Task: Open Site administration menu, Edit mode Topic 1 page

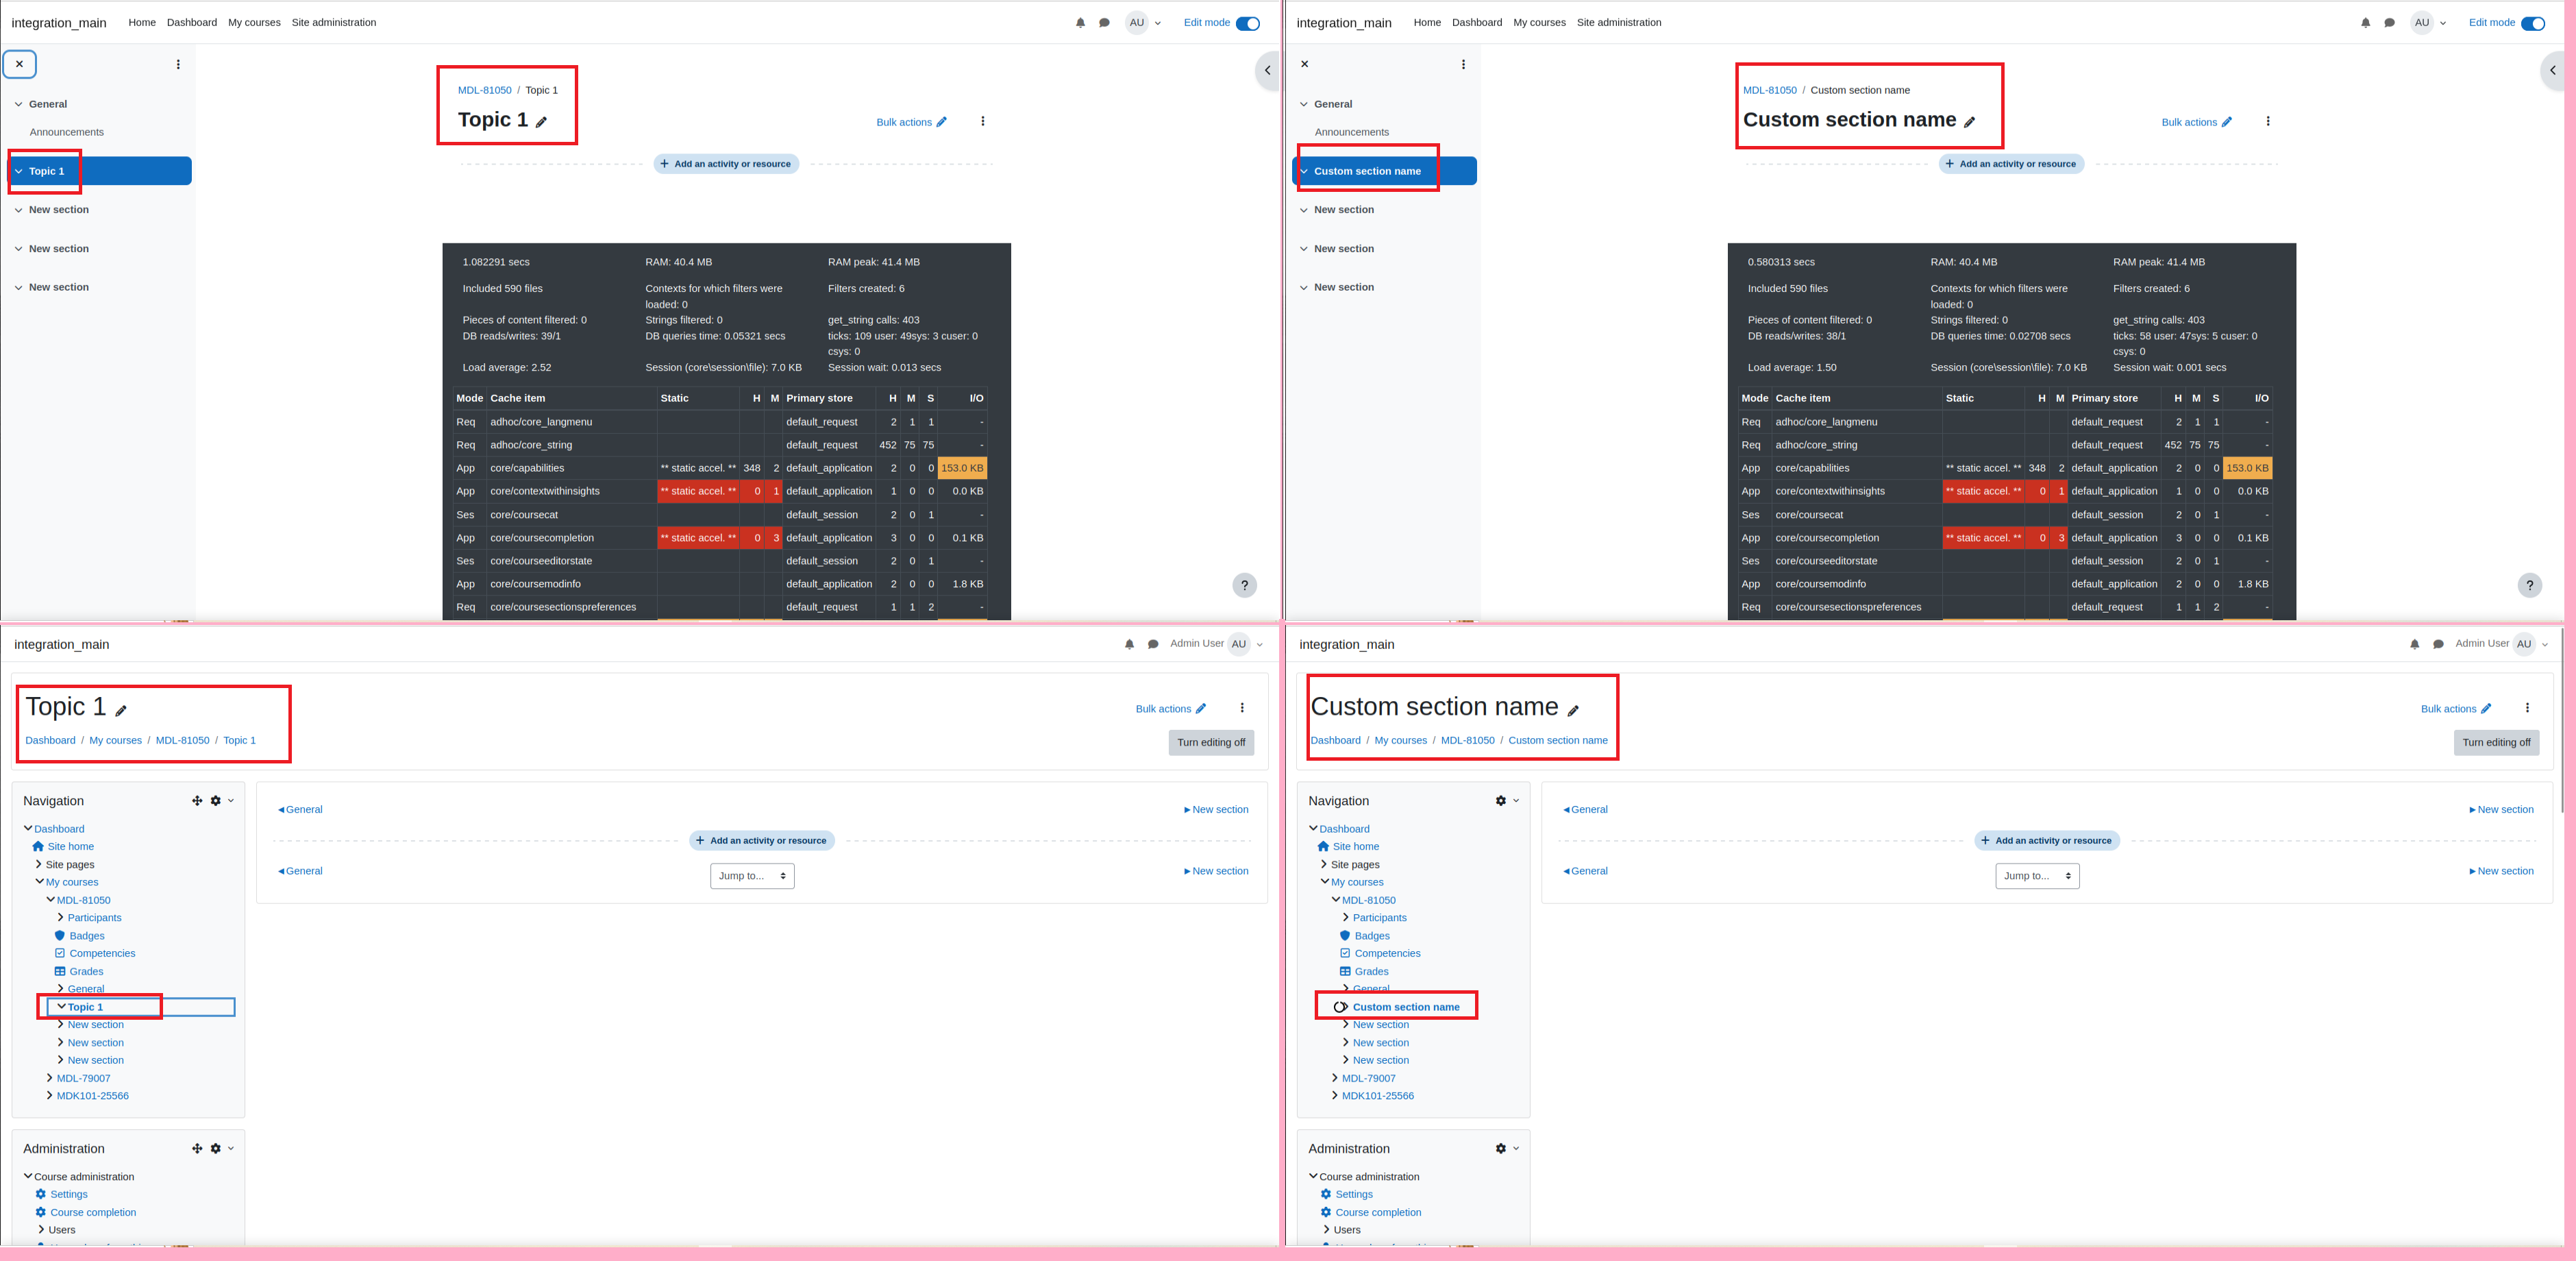Action: (334, 23)
